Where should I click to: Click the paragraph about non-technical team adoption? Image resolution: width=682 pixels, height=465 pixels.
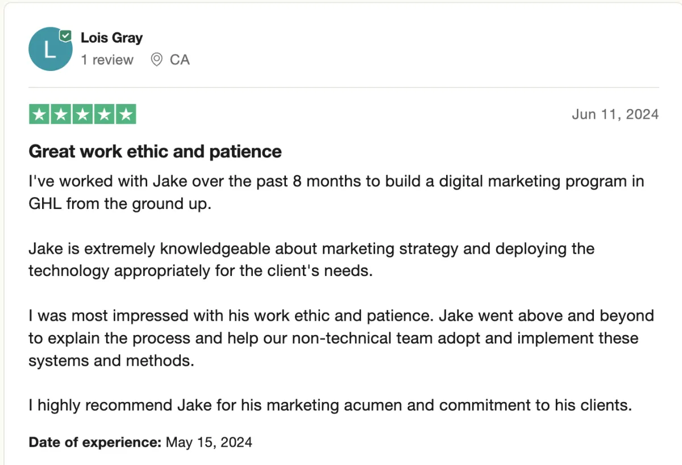[x=341, y=338]
